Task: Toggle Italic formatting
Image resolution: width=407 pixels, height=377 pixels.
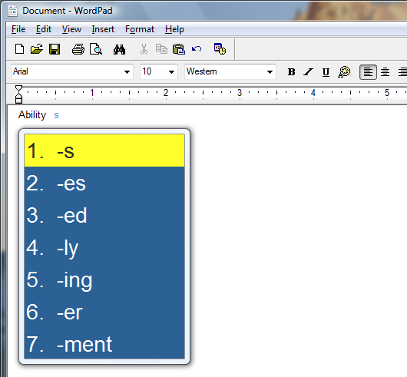Action: click(309, 72)
